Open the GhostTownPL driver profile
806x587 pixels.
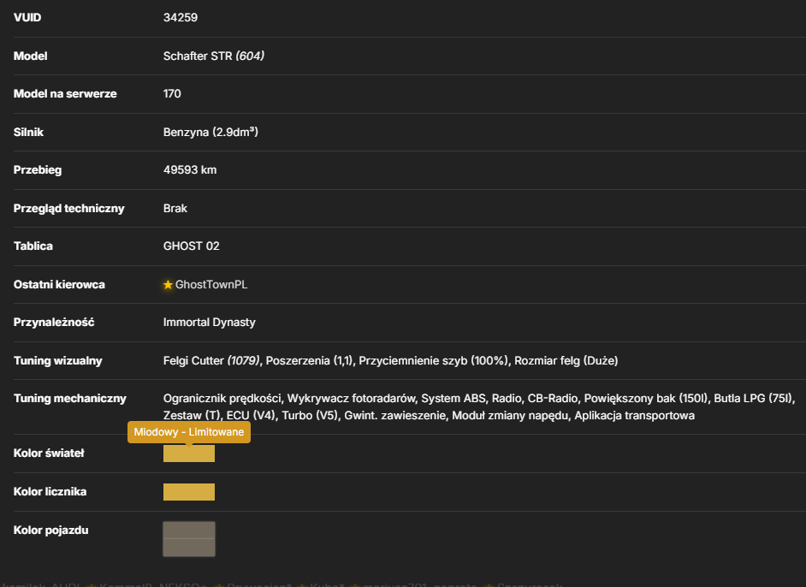[211, 285]
